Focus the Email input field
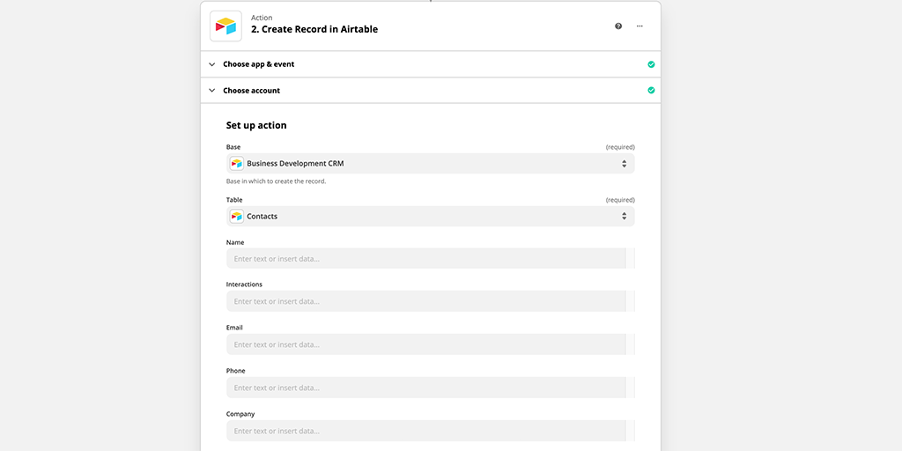 click(425, 344)
